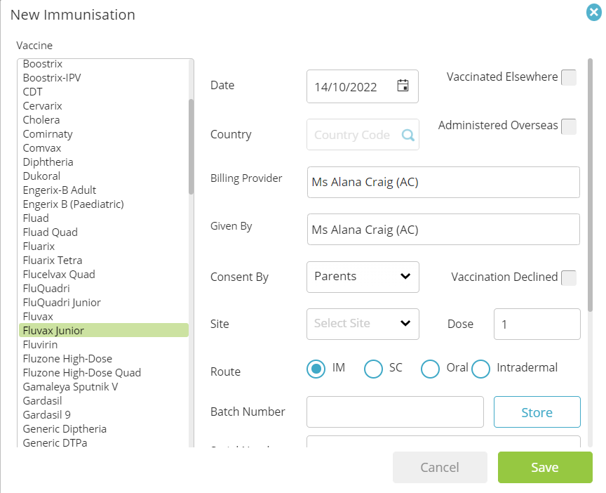
Task: Tick the Administered Overseas checkbox
Action: 569,126
